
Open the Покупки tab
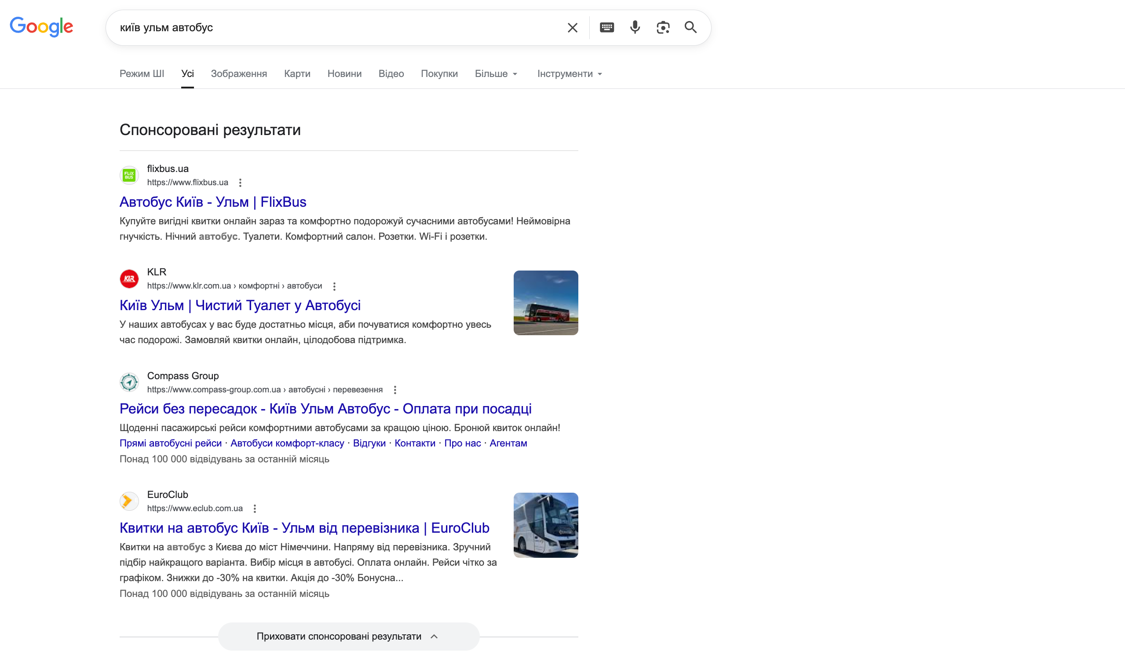coord(439,73)
